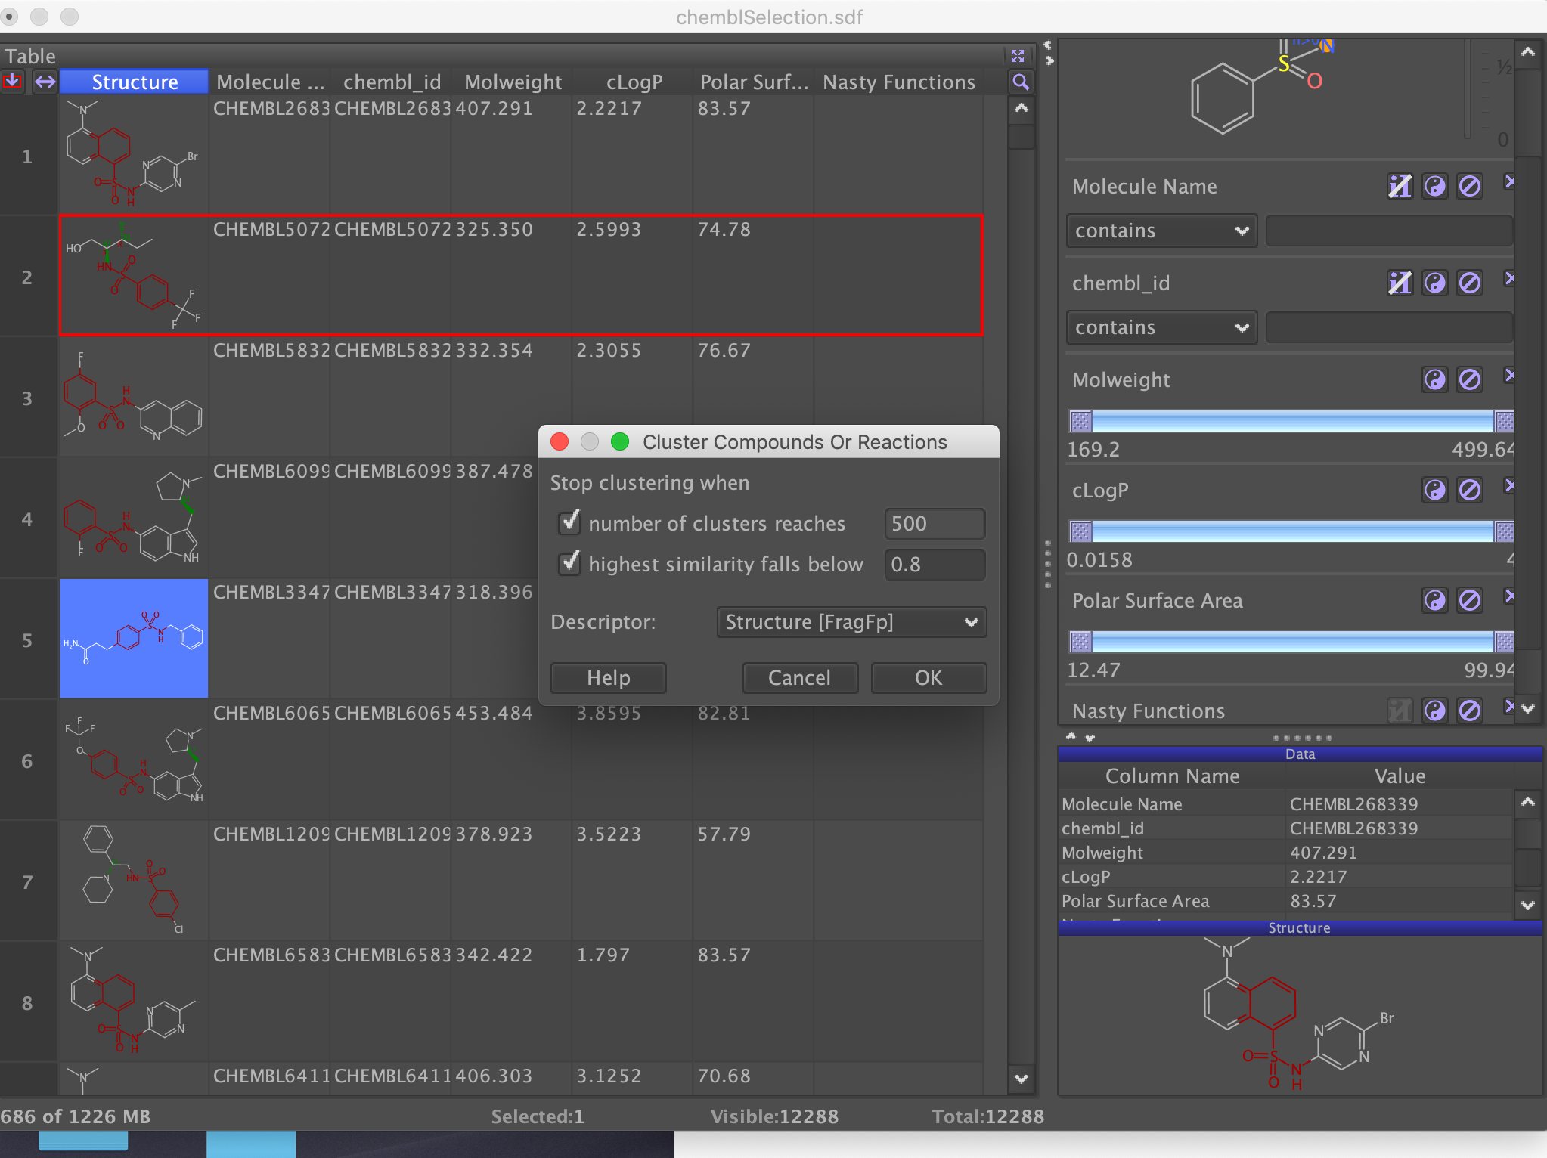This screenshot has height=1158, width=1547.
Task: Click the up arrow on the filter/detail splitter
Action: tap(1071, 735)
